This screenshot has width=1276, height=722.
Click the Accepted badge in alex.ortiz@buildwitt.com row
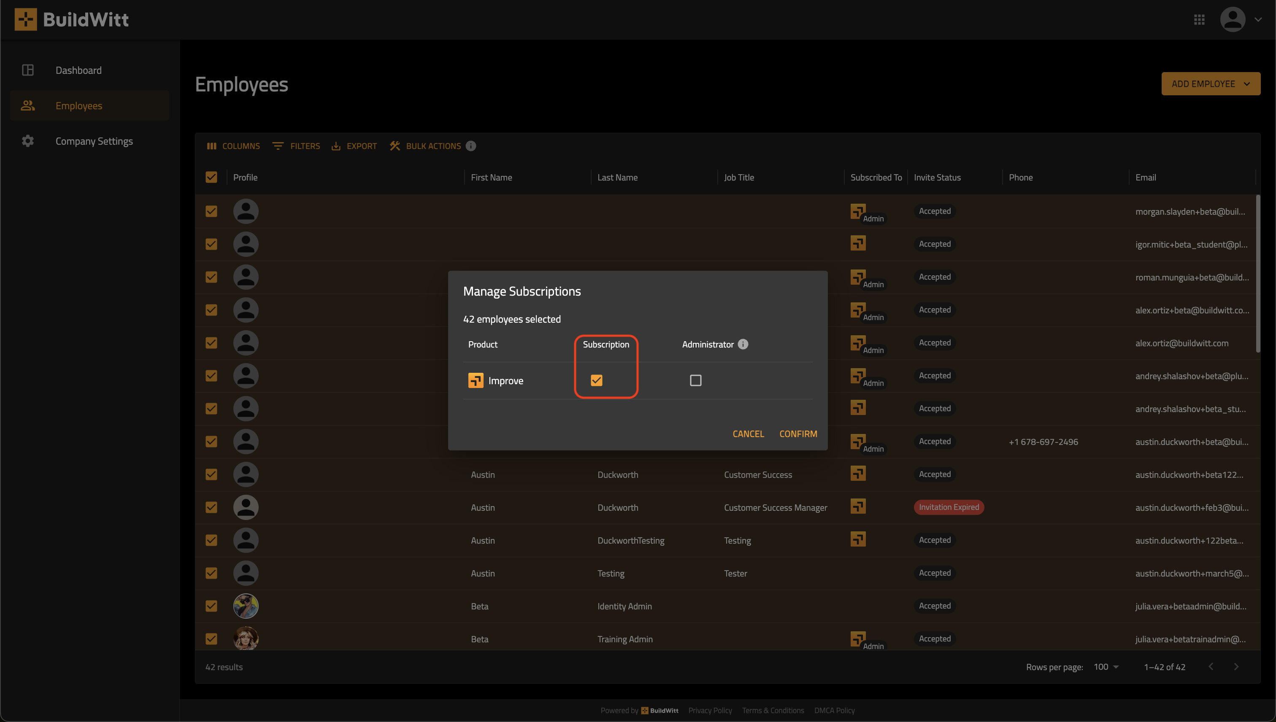click(935, 342)
